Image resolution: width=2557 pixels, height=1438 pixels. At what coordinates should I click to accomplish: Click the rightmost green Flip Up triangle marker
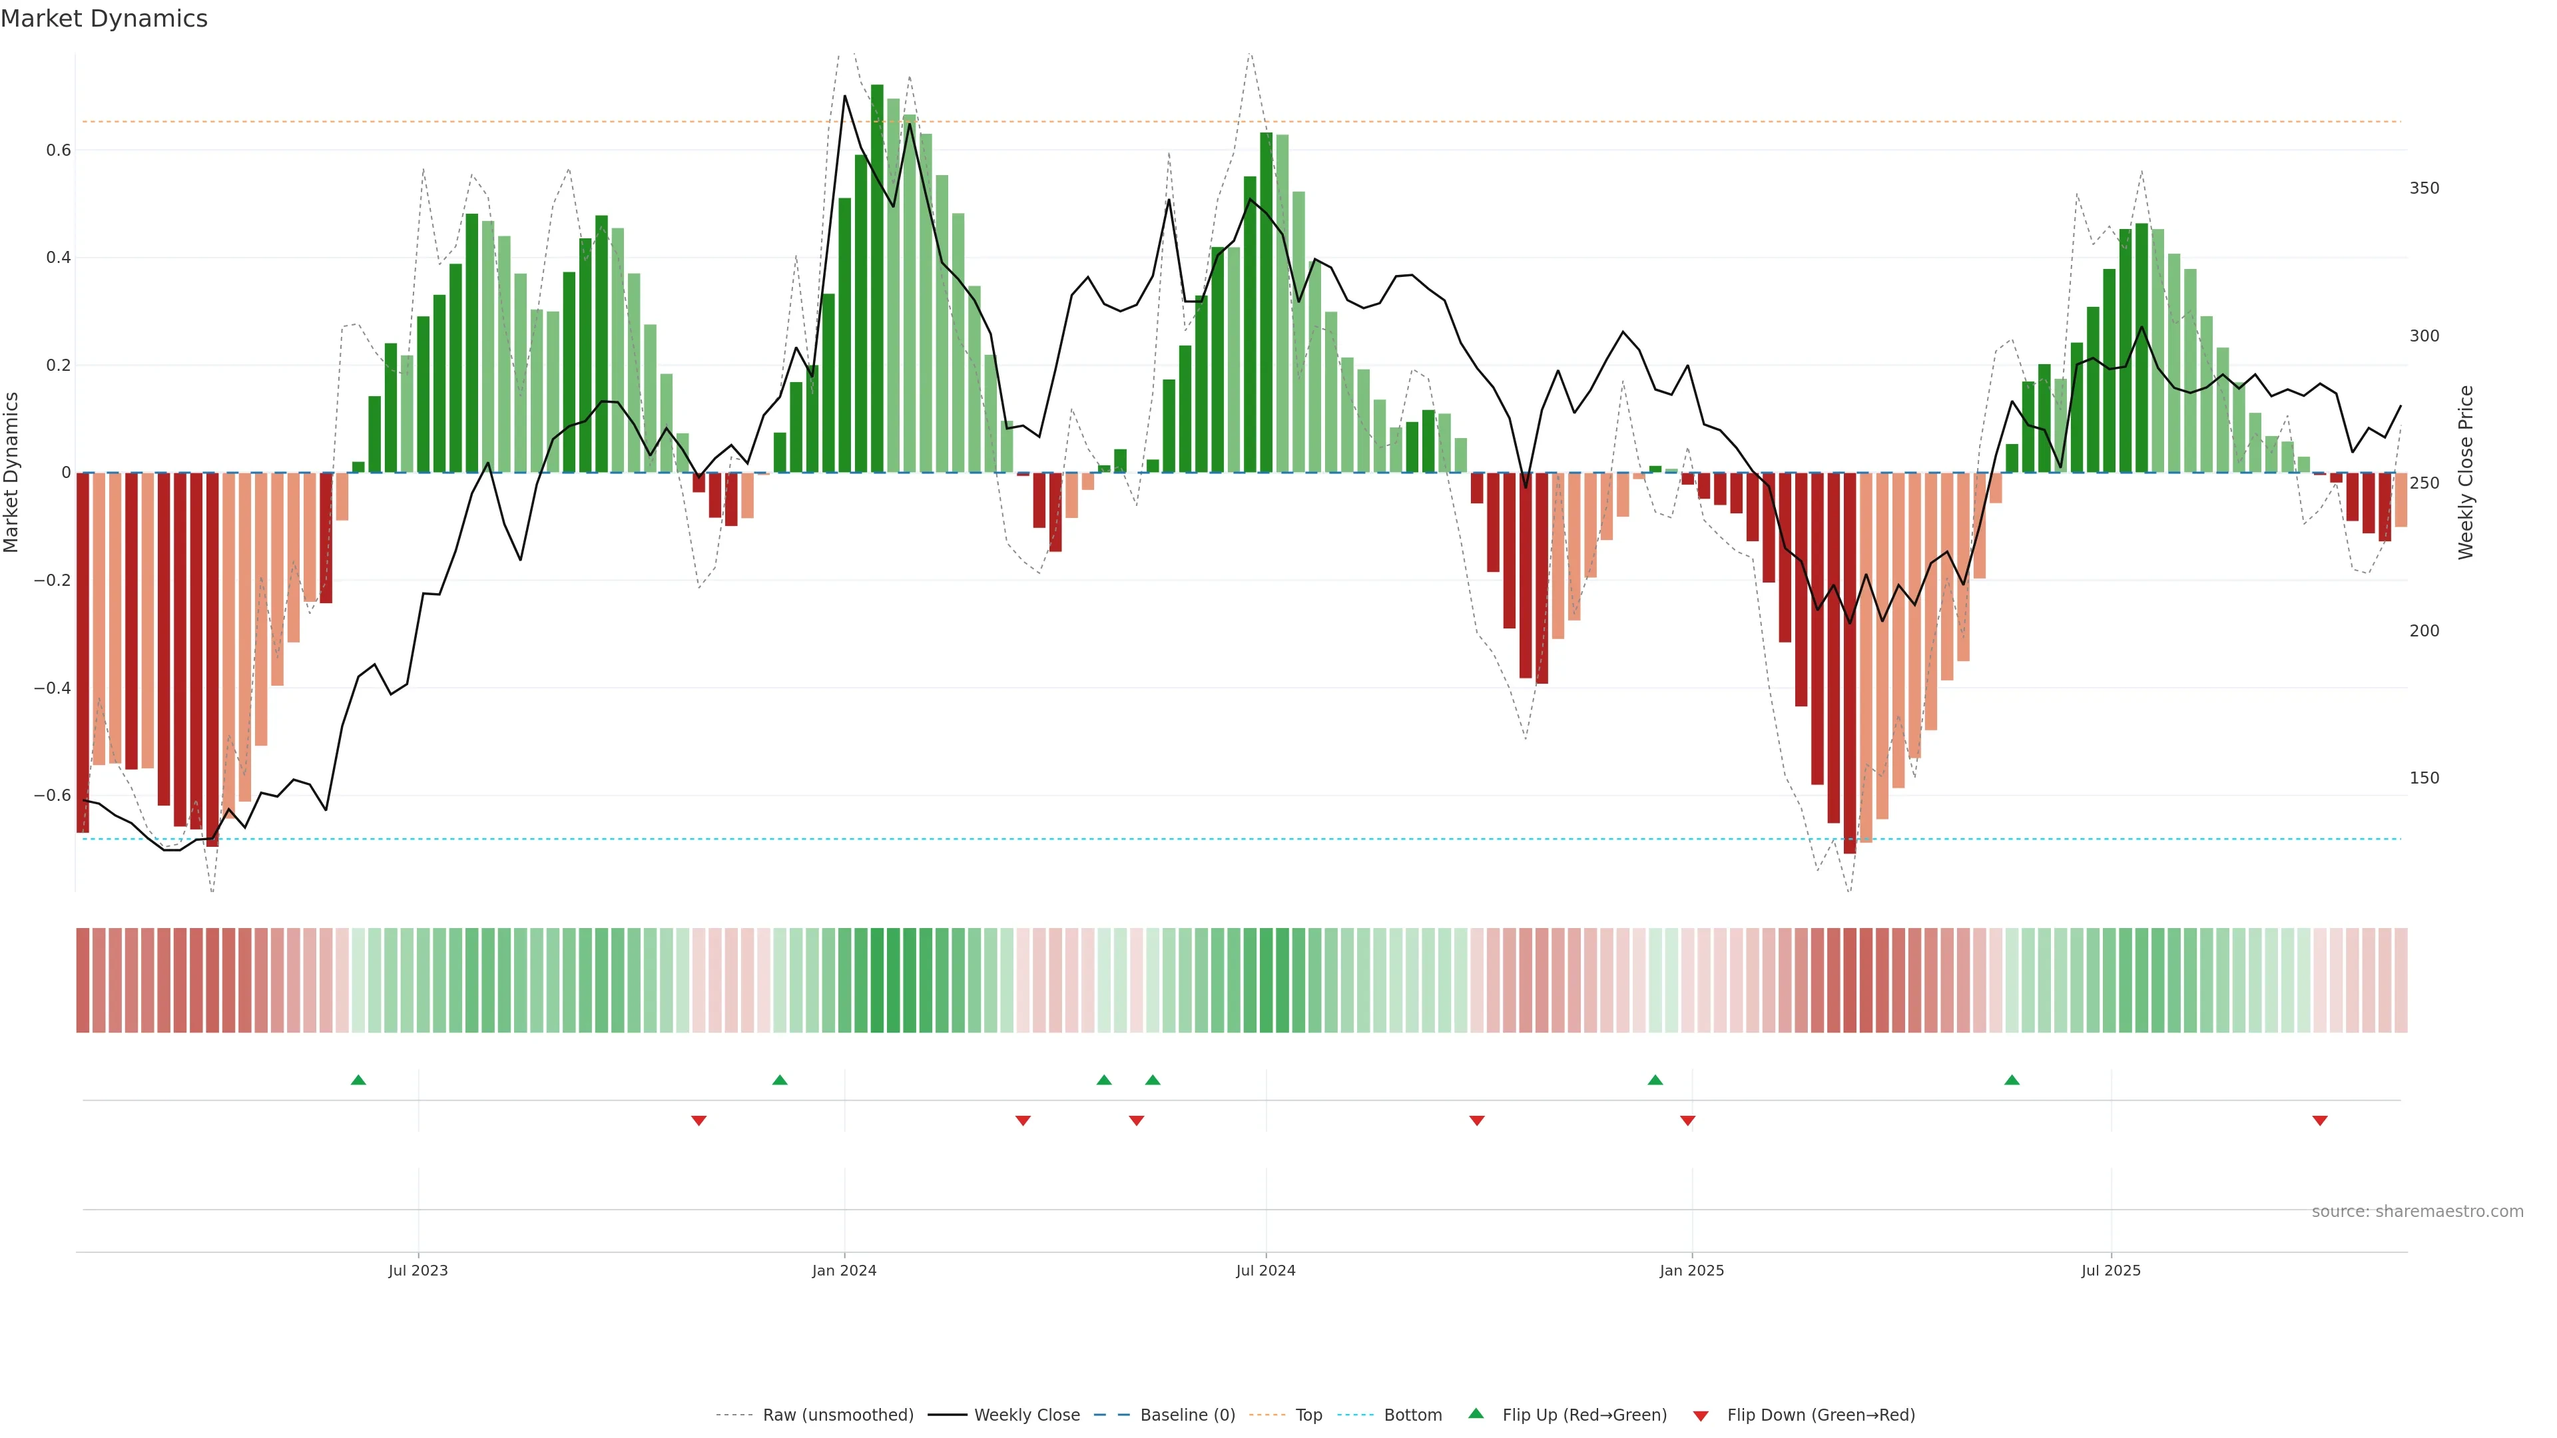point(2012,1080)
